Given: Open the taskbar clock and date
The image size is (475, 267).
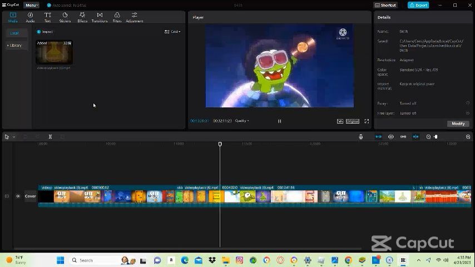Looking at the screenshot, I should pos(462,260).
